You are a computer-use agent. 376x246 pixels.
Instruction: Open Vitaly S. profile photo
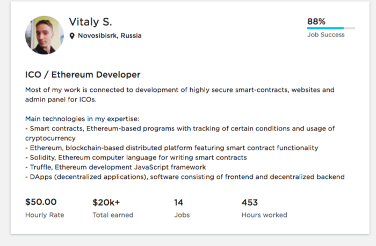coord(44,35)
